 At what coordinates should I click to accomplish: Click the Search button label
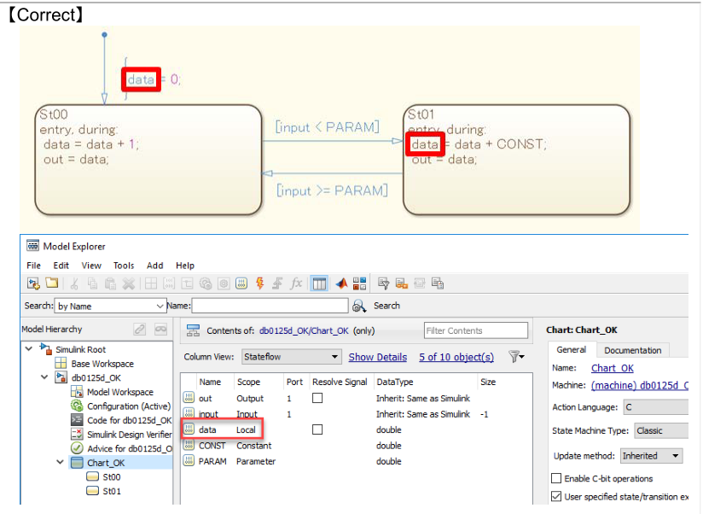point(387,306)
